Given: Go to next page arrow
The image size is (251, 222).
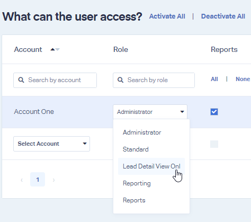Looking at the screenshot, I should [x=53, y=180].
